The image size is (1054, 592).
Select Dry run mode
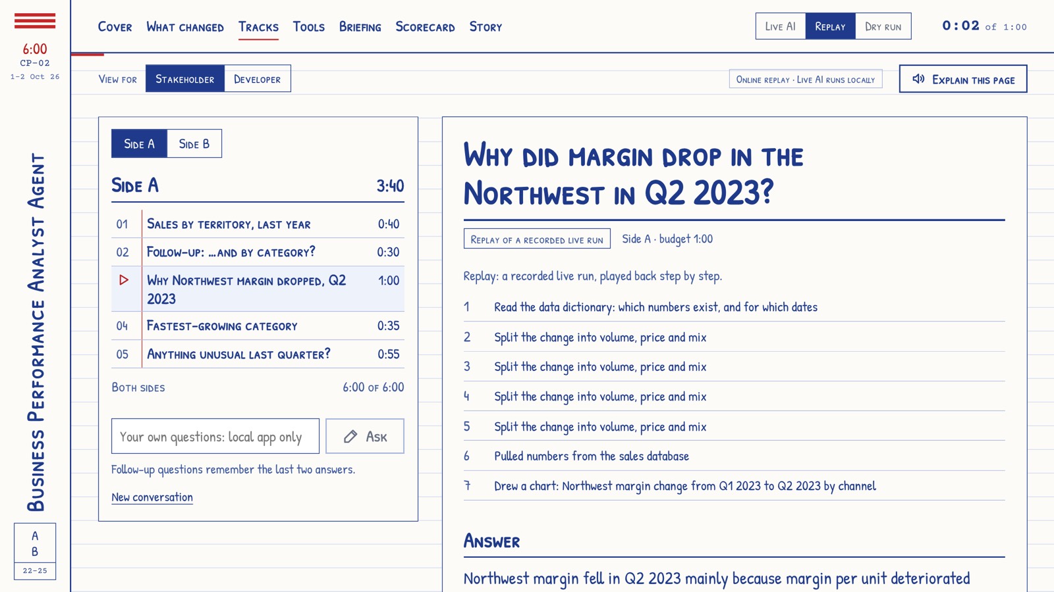tap(883, 26)
